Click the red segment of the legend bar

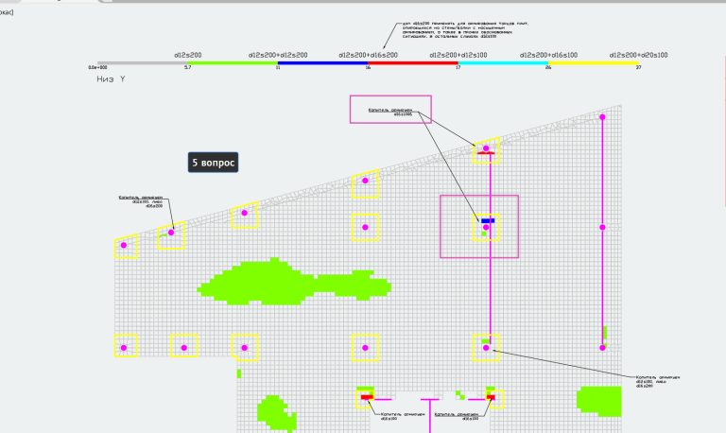413,63
